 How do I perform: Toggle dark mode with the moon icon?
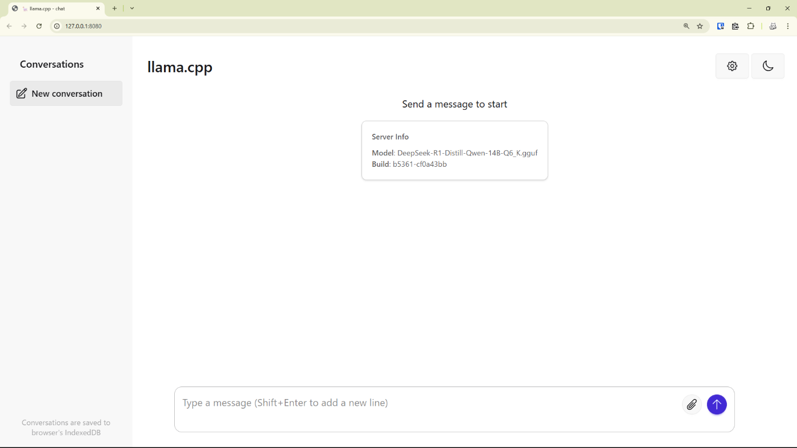pos(768,66)
